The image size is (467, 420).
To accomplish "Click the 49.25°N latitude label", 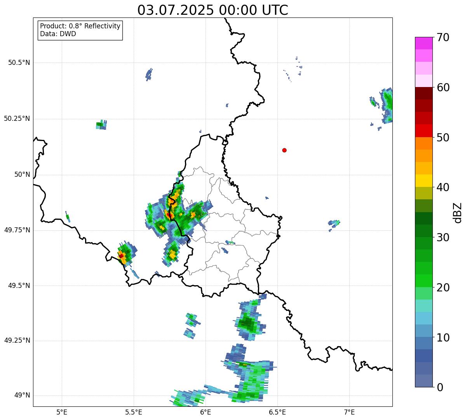I will click(x=17, y=340).
